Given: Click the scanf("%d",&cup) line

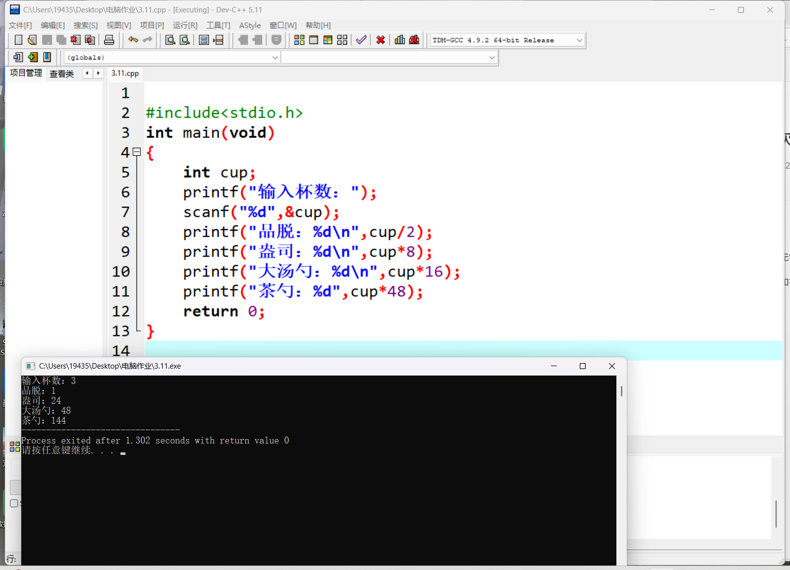Looking at the screenshot, I should pyautogui.click(x=261, y=212).
